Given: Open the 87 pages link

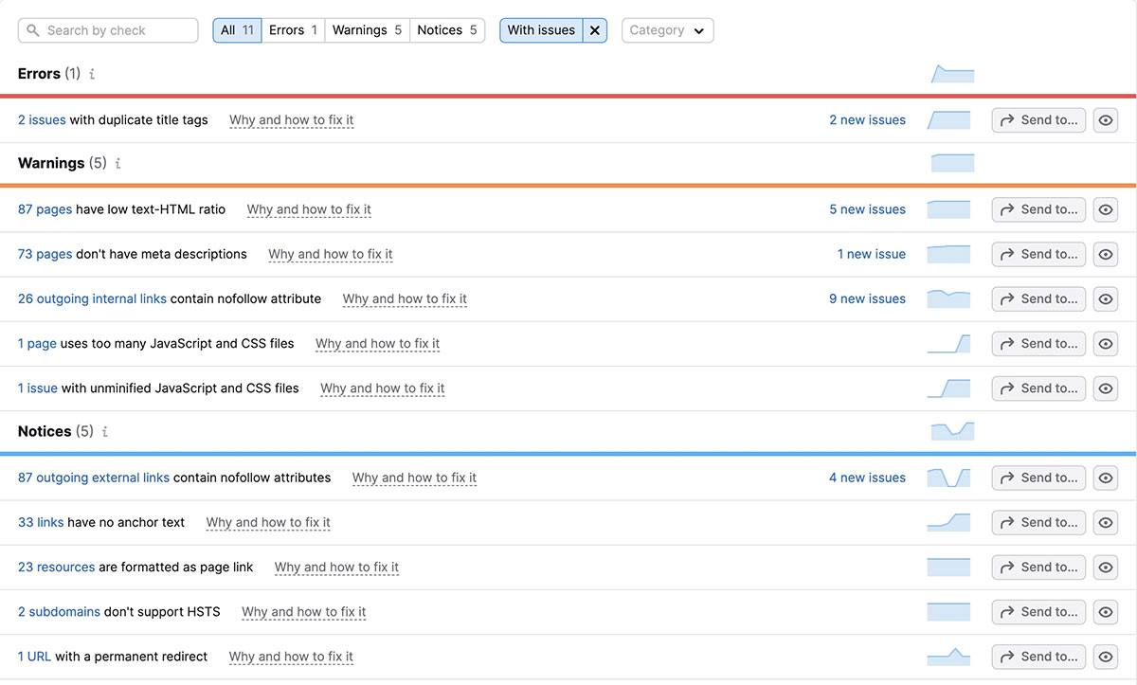Looking at the screenshot, I should point(45,209).
